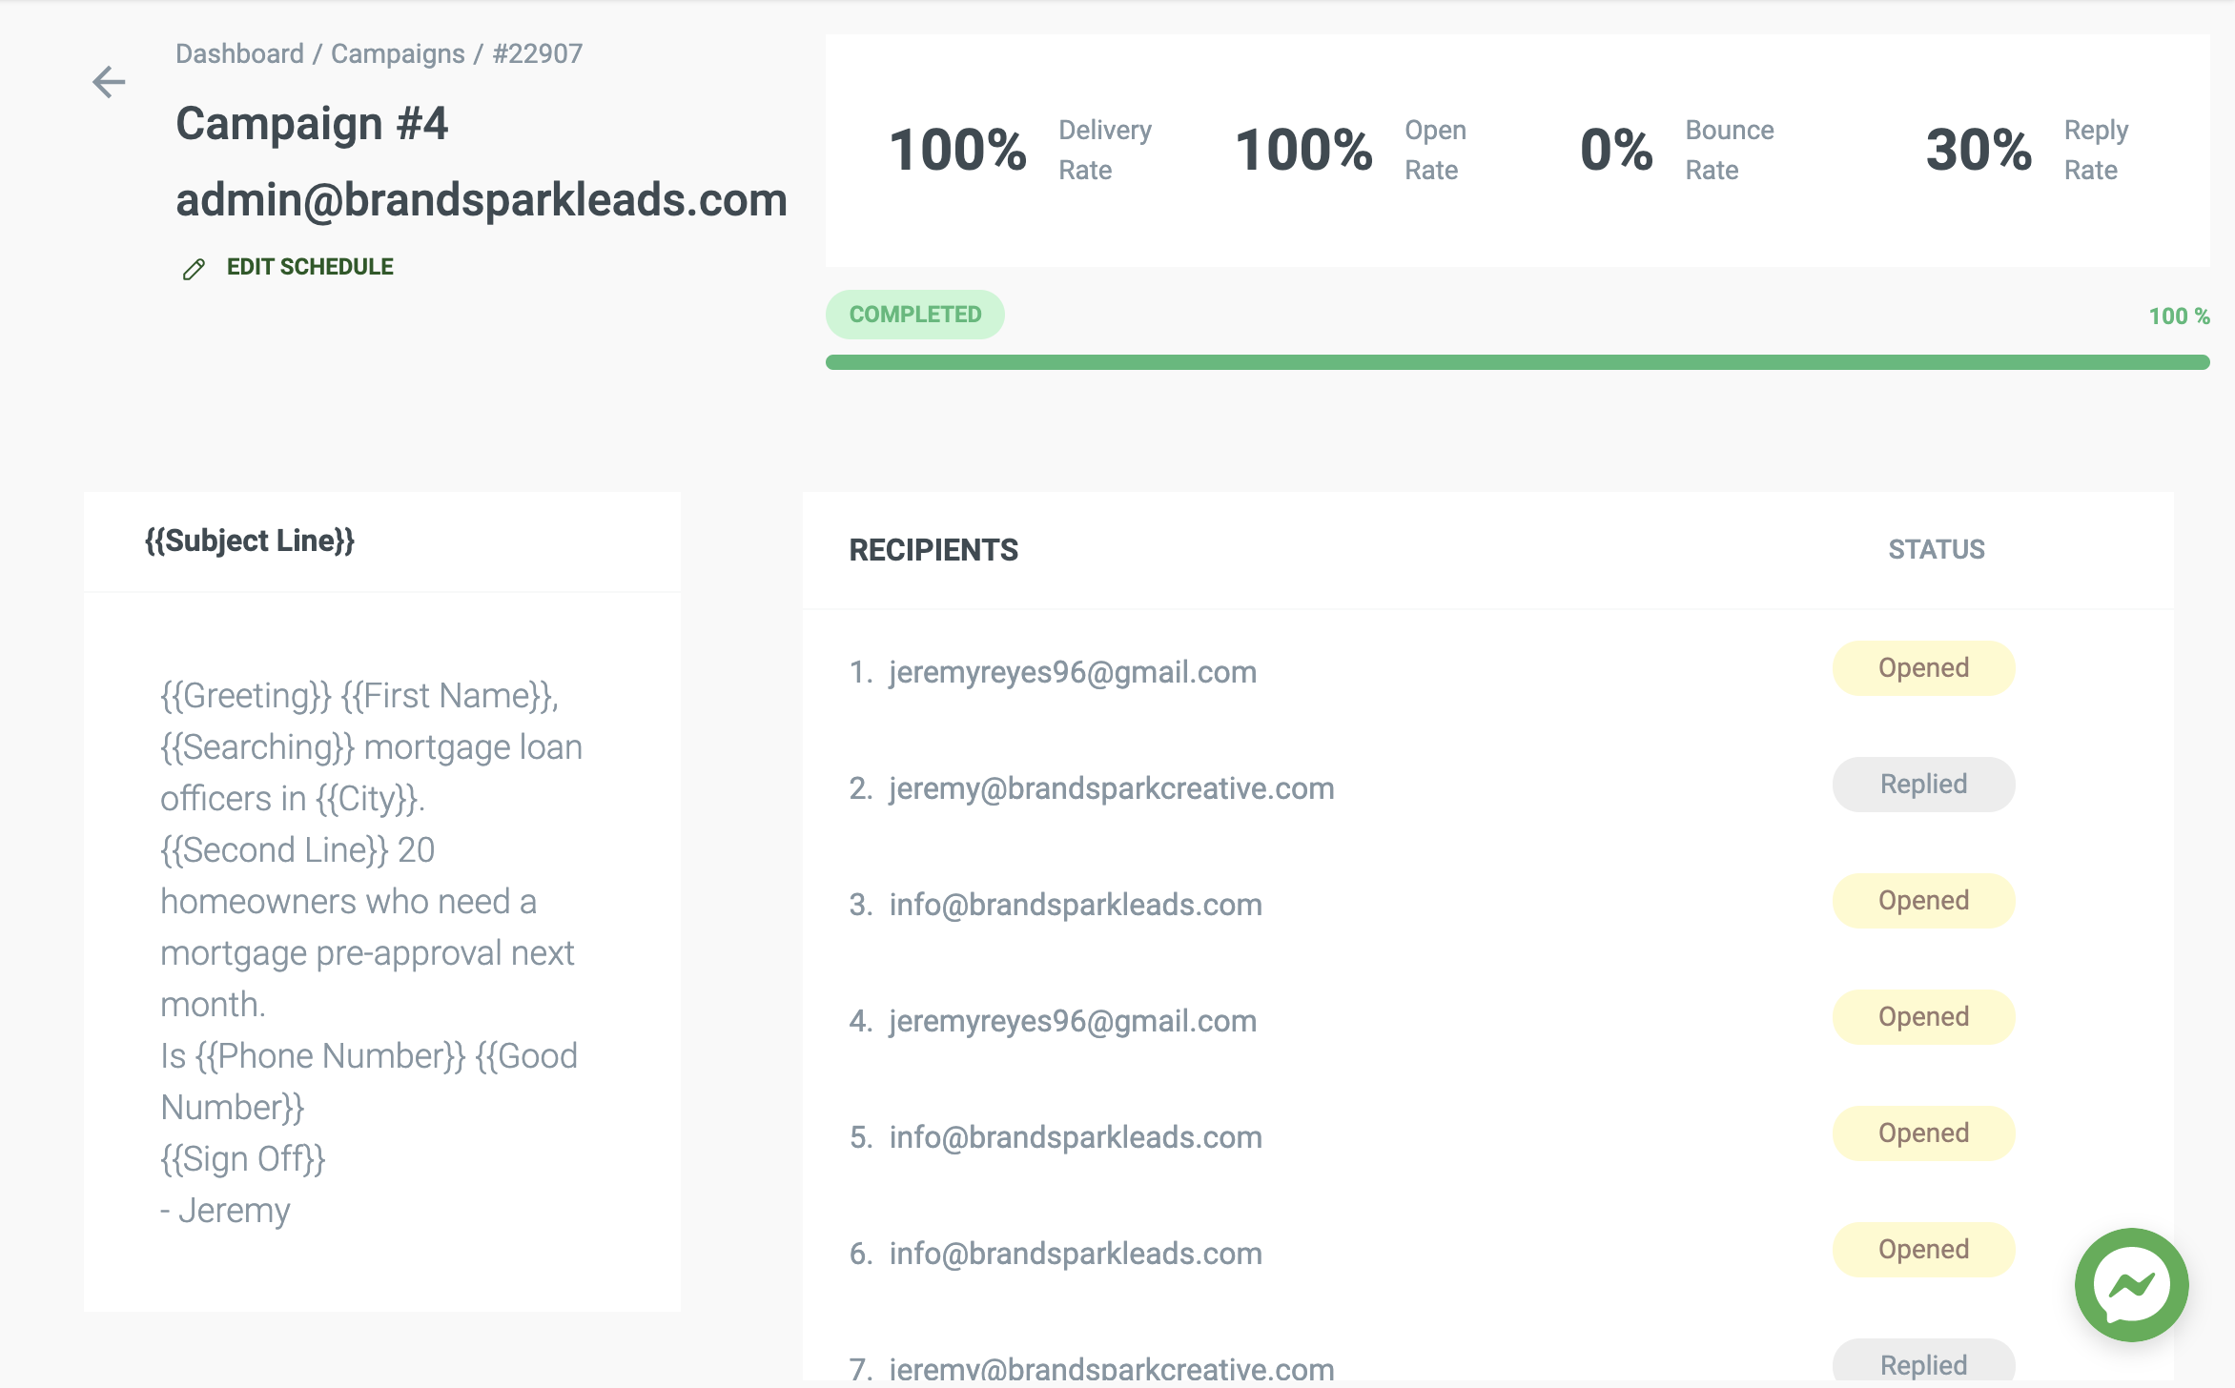
Task: Click the Opened status on row 6
Action: 1923,1250
